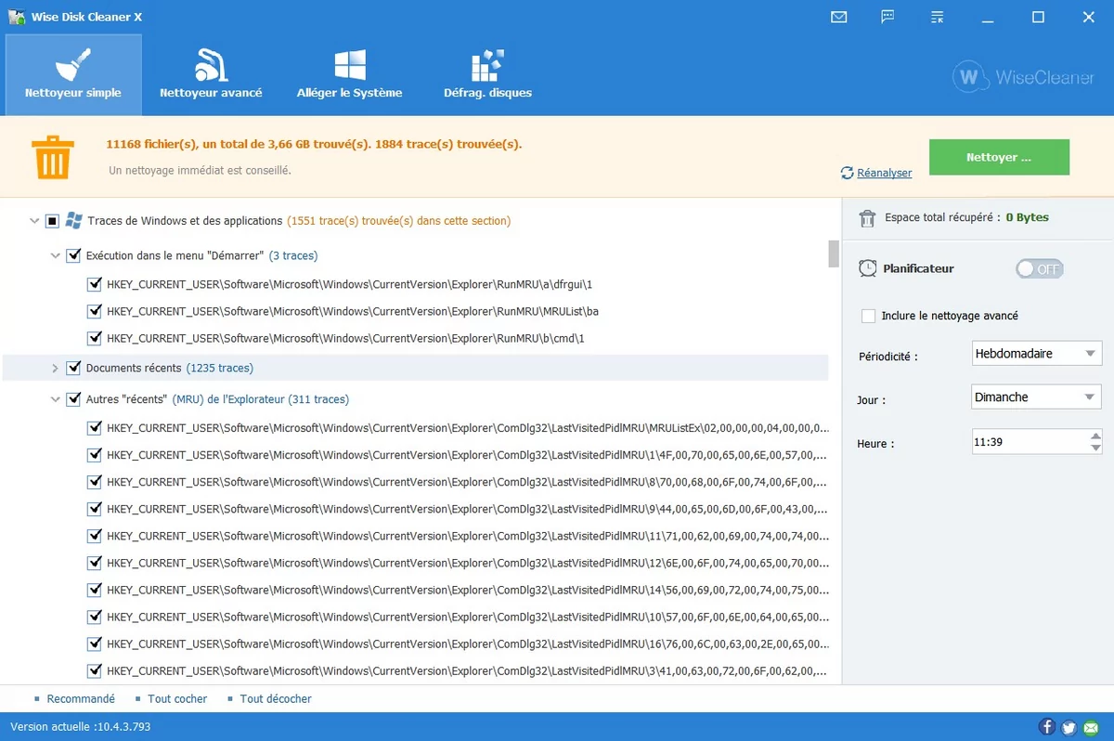
Task: Uncheck the LastVisitedPidlMRU\16\76 entry checkbox
Action: click(94, 643)
